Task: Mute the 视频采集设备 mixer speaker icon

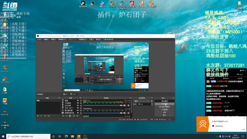Action: 125,113
